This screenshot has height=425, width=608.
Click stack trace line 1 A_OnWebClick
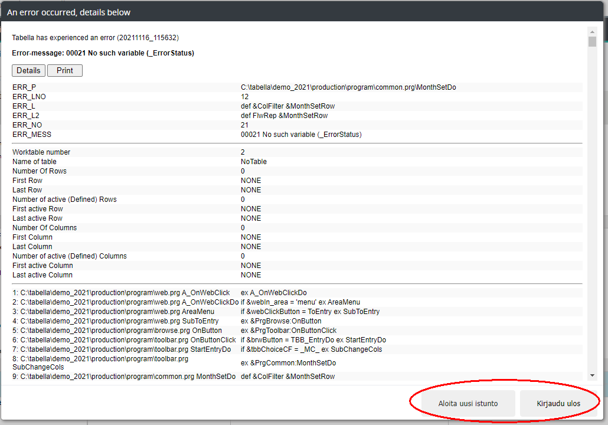[x=121, y=293]
